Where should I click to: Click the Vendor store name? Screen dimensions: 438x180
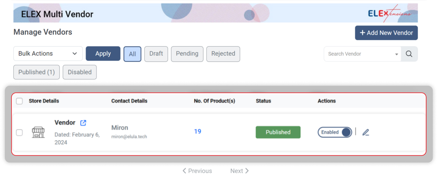pos(65,123)
